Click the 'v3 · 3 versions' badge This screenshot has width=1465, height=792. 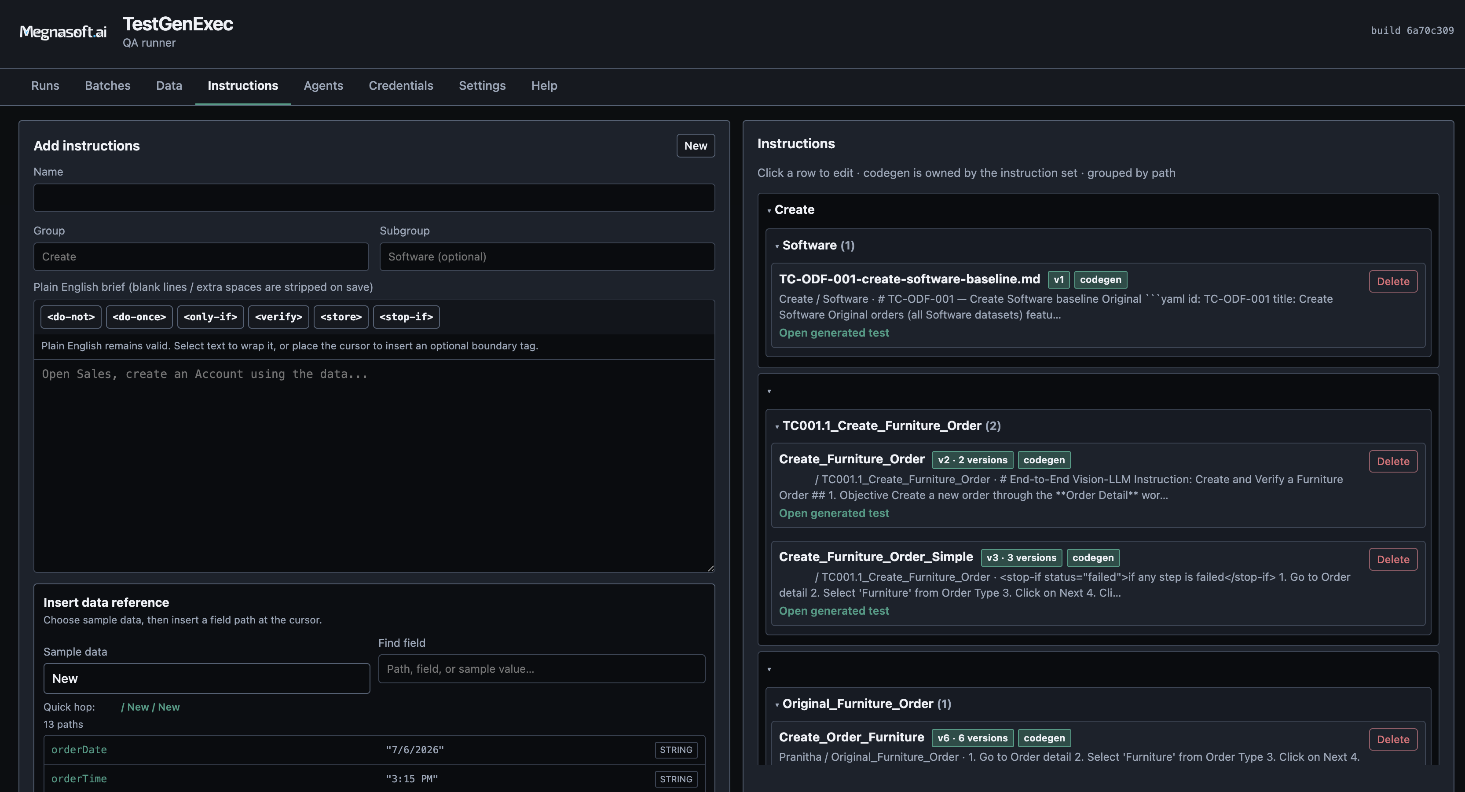tap(1022, 557)
